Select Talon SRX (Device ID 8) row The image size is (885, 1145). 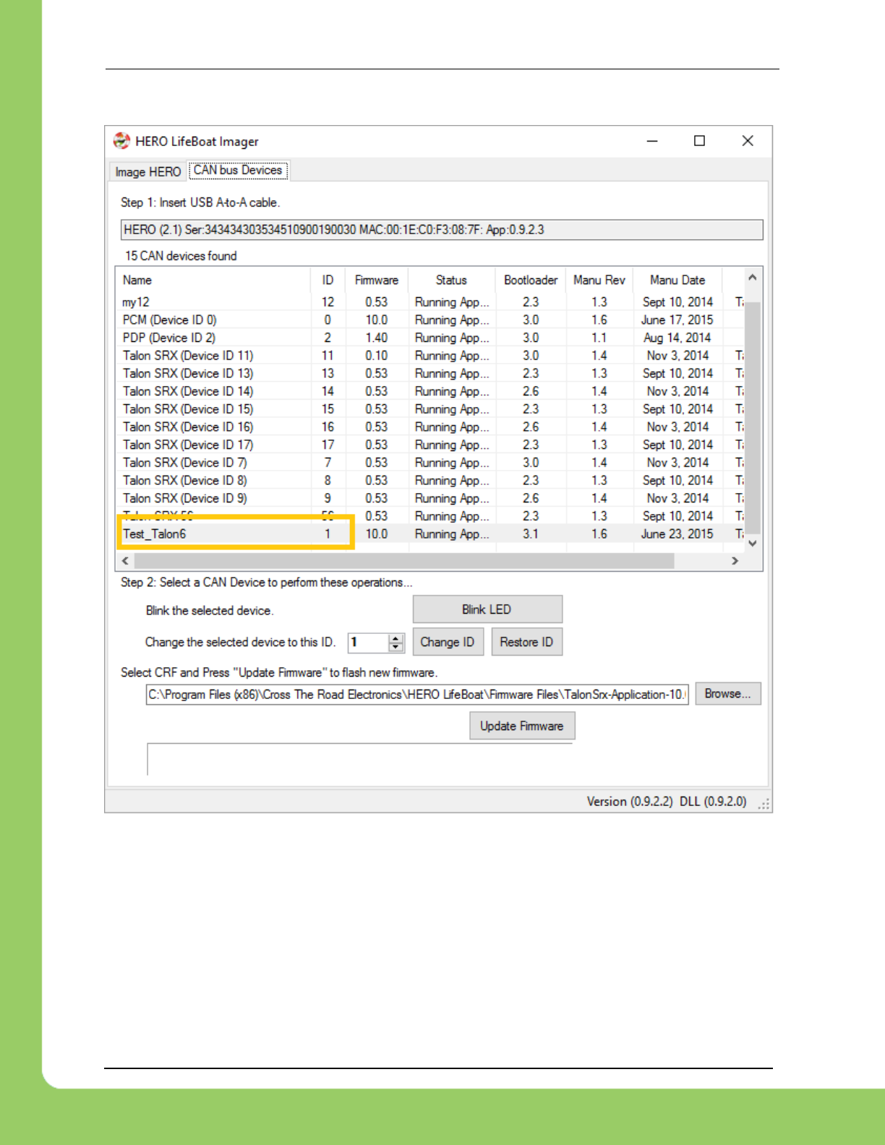[430, 481]
